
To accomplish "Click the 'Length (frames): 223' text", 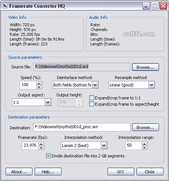I will pos(28,44).
